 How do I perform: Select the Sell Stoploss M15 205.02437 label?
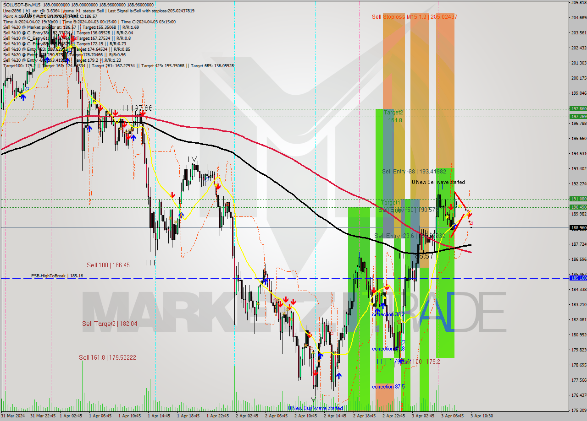[415, 17]
